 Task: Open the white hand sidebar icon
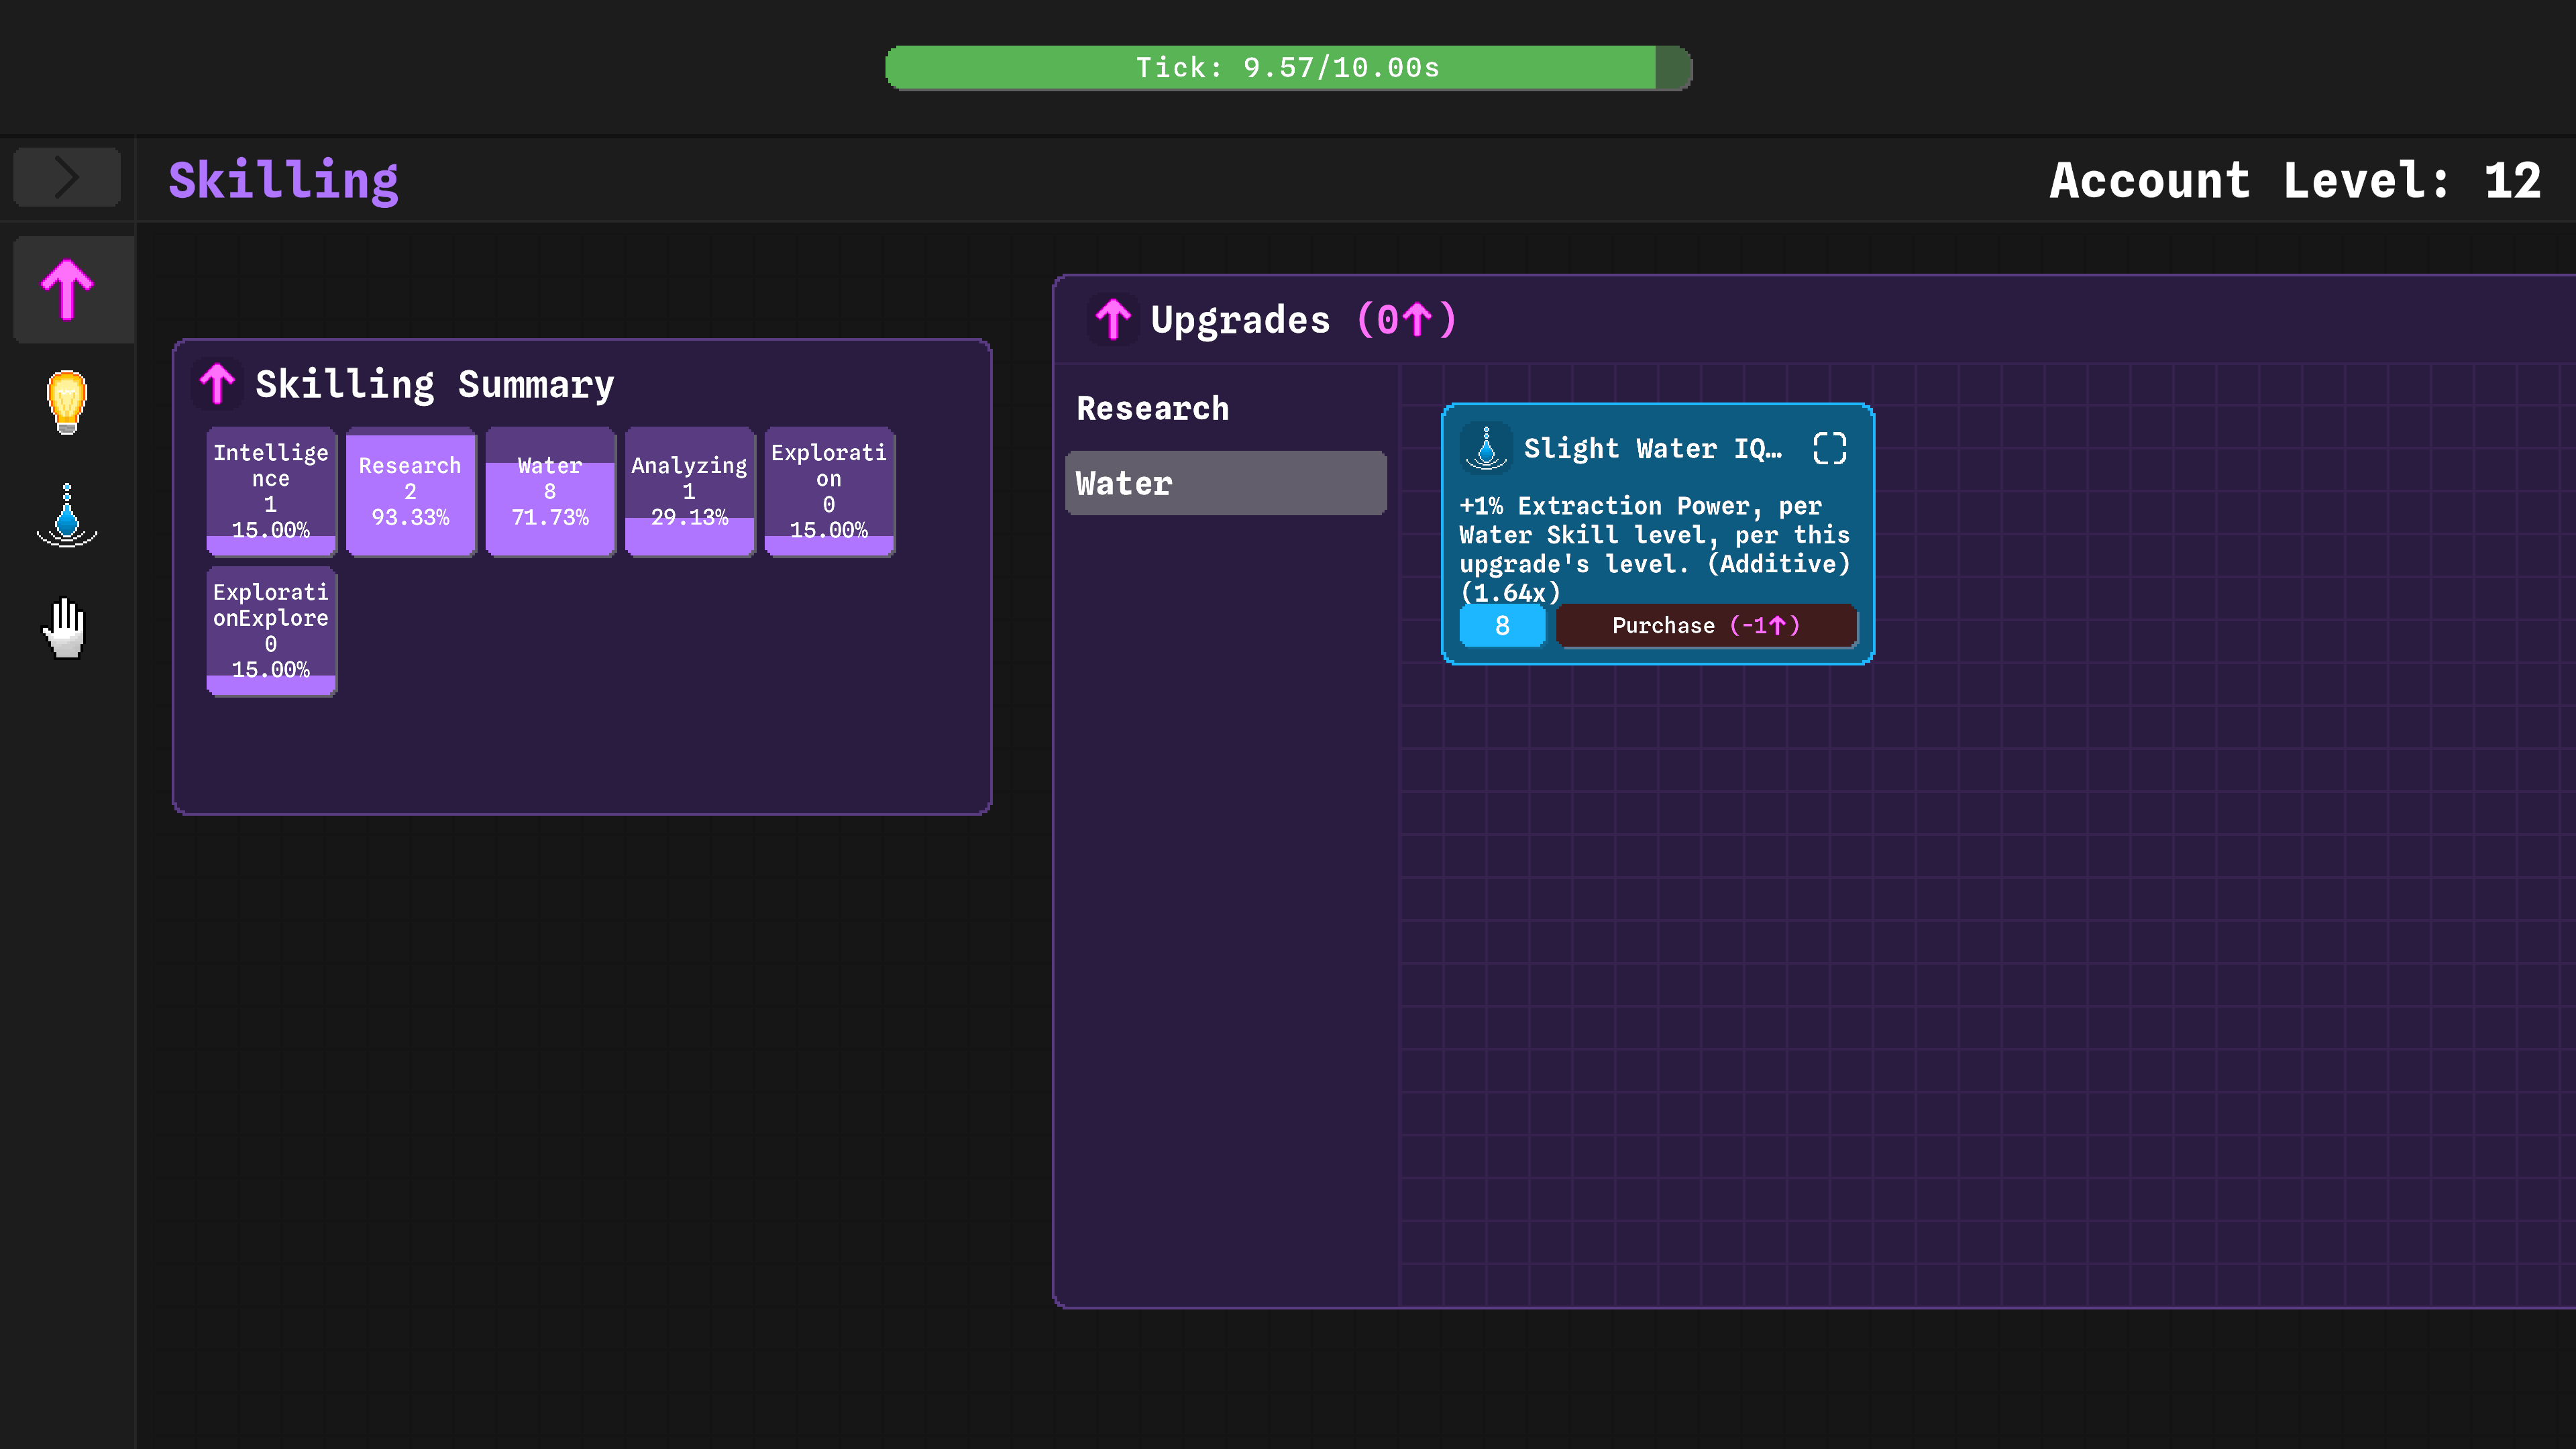coord(67,628)
